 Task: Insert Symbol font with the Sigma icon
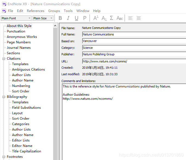tap(112, 18)
